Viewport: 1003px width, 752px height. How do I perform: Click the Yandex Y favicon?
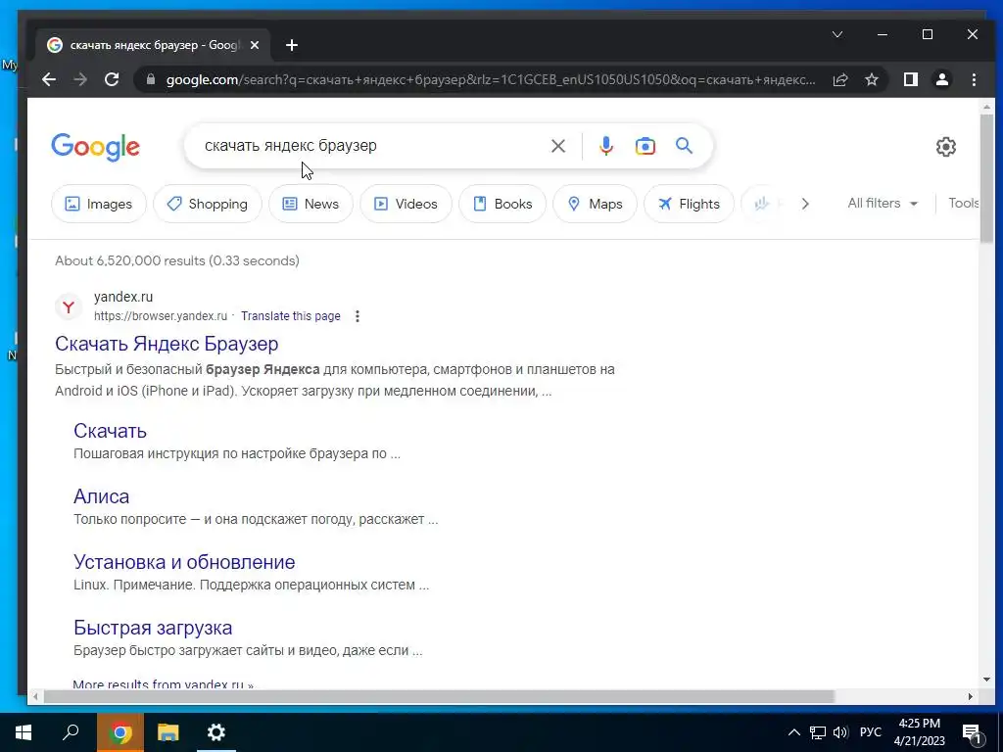coord(69,306)
